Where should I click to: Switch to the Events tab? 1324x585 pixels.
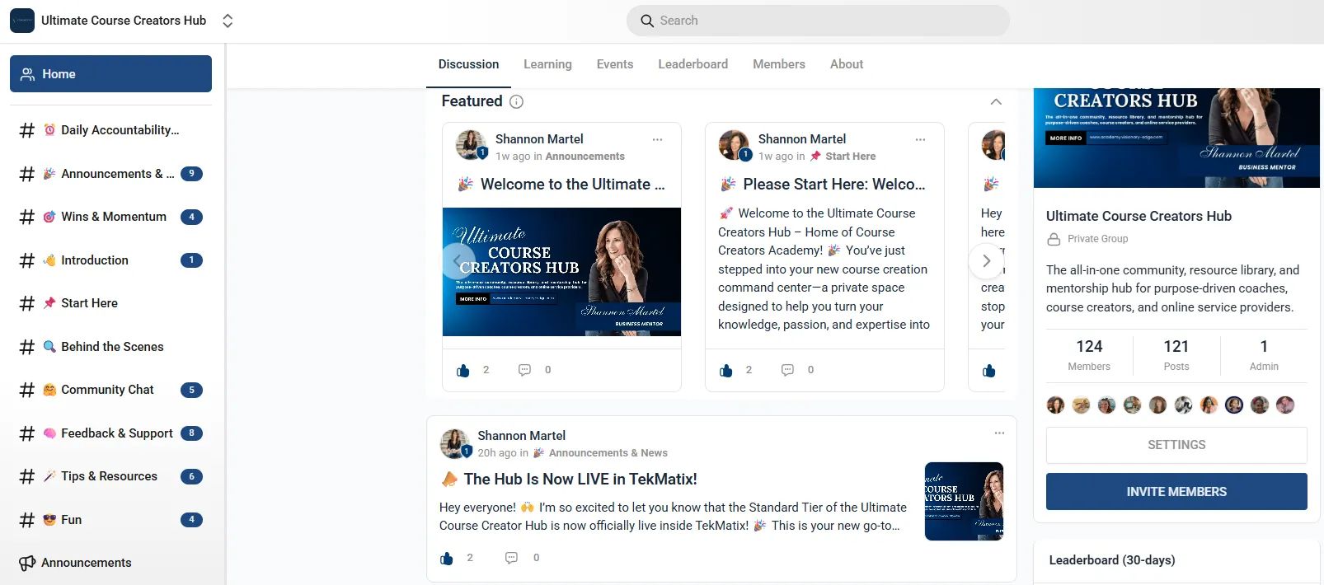(615, 64)
